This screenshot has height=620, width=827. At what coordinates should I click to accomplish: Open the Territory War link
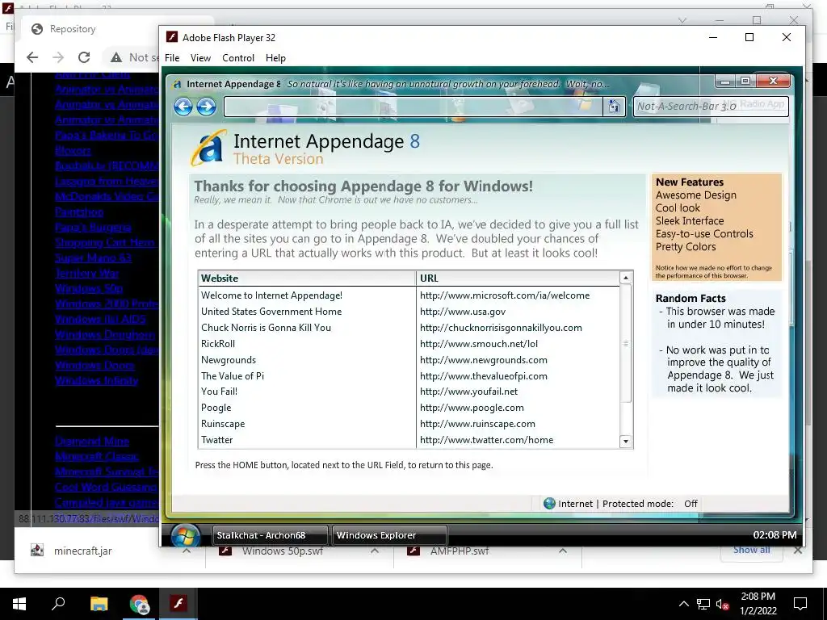pos(87,273)
